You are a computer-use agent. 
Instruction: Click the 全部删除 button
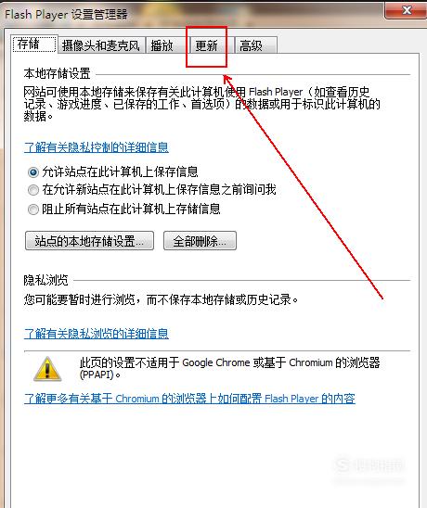pos(200,241)
